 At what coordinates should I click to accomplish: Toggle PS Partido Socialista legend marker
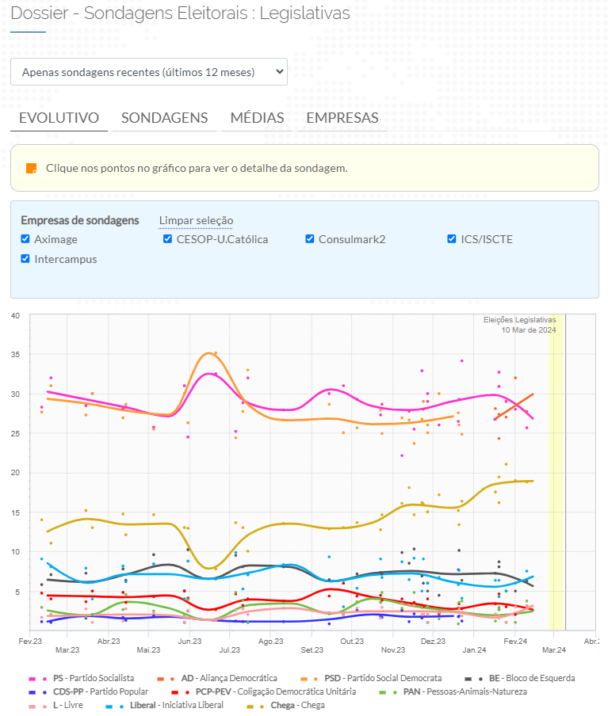tap(38, 679)
